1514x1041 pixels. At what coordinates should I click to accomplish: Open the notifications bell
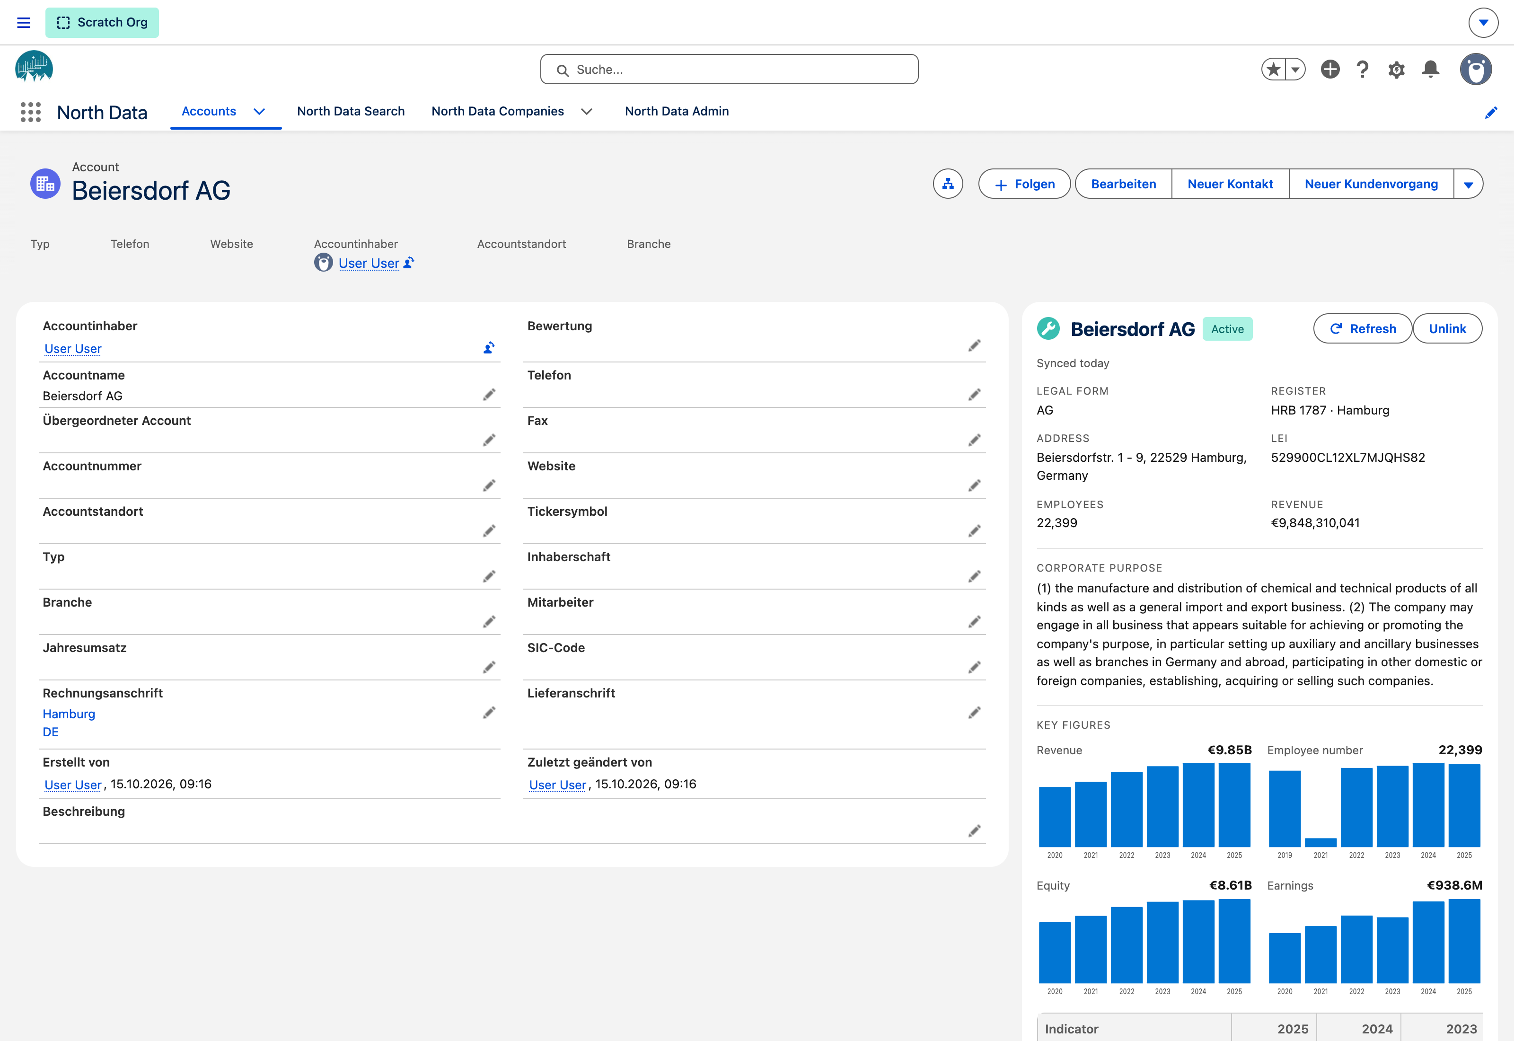click(x=1431, y=69)
